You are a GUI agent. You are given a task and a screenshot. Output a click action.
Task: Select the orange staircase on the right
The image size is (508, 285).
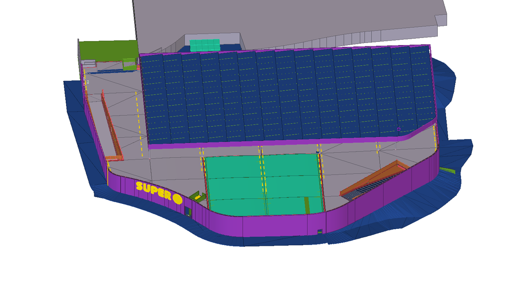(x=374, y=179)
